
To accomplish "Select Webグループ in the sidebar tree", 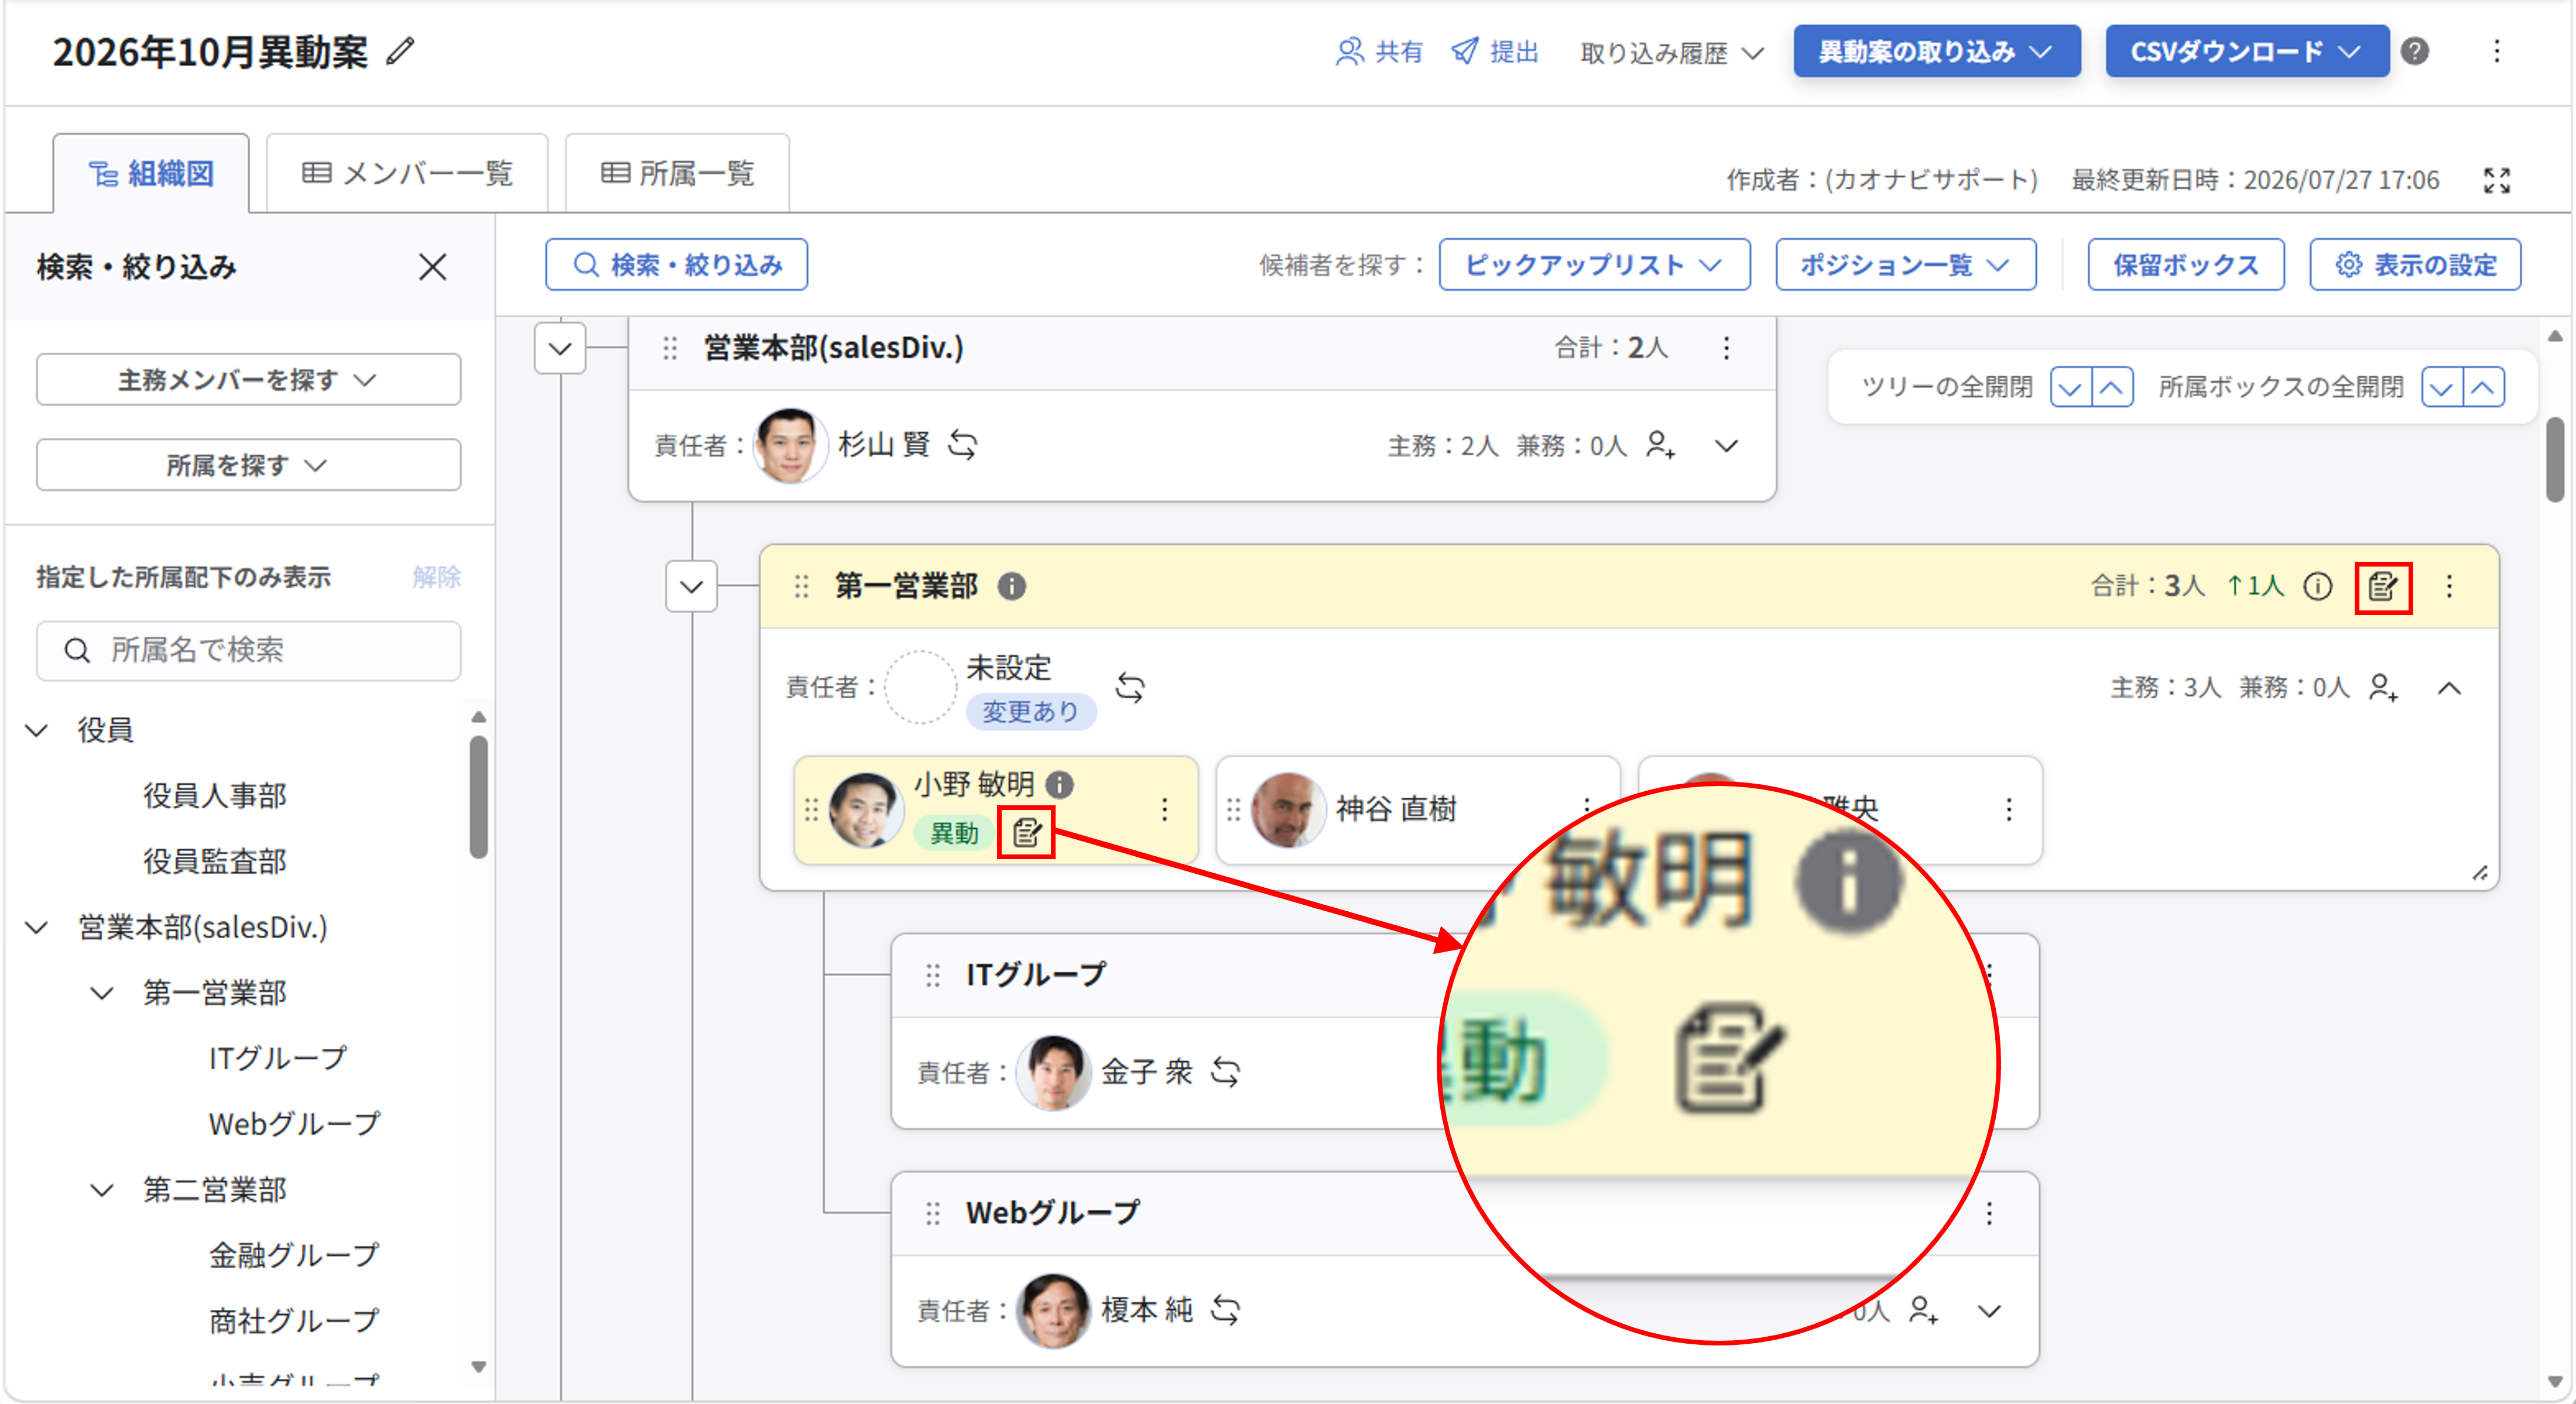I will 294,1123.
